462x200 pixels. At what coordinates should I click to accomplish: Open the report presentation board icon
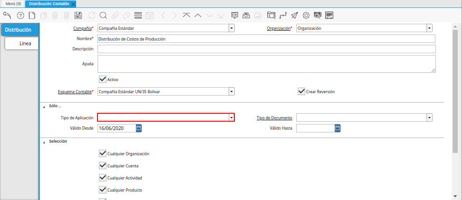(235, 15)
